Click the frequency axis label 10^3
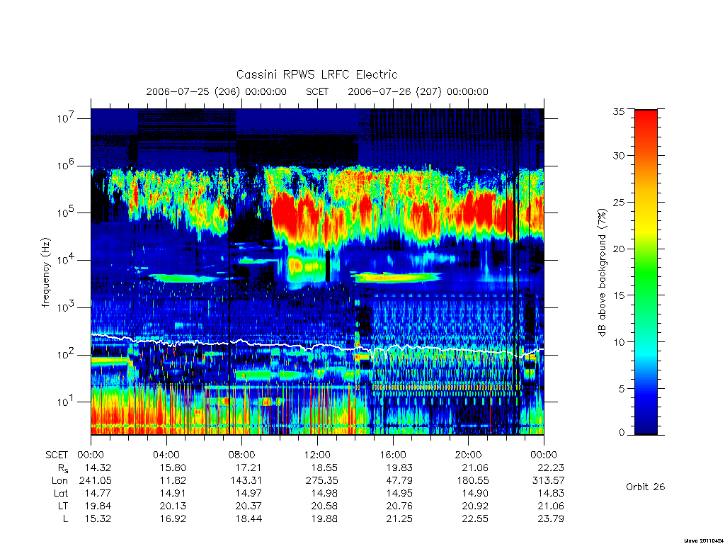Viewport: 725px width, 544px height. (x=67, y=307)
